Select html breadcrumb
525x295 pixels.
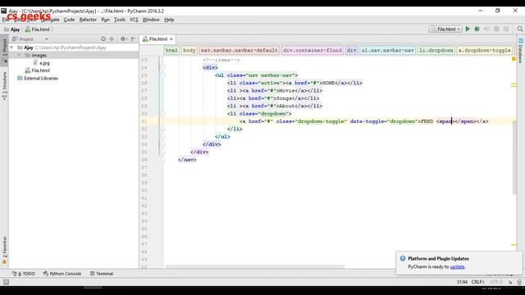(171, 50)
